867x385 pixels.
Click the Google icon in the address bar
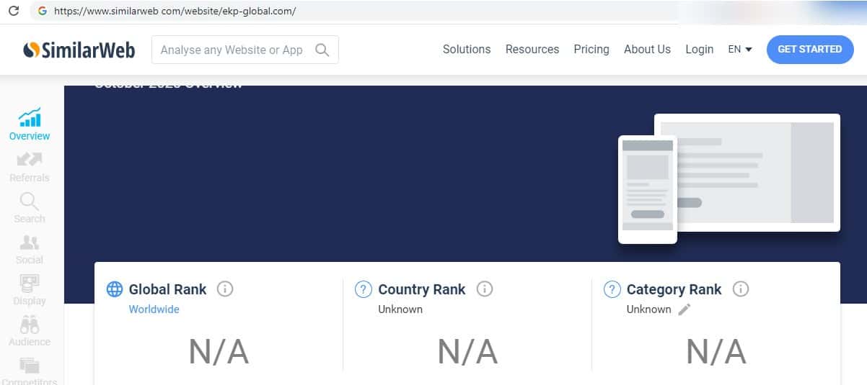43,12
